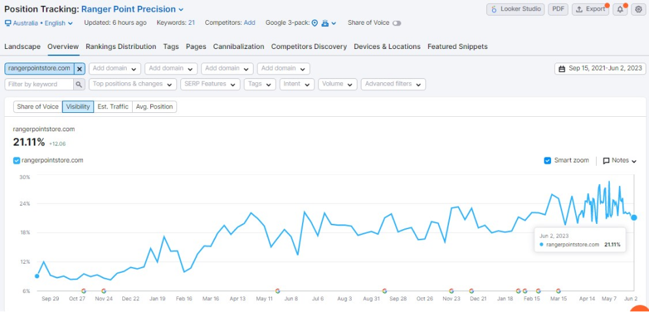Expand Volume filter dropdown
Viewport: 649px width, 312px height.
[337, 84]
